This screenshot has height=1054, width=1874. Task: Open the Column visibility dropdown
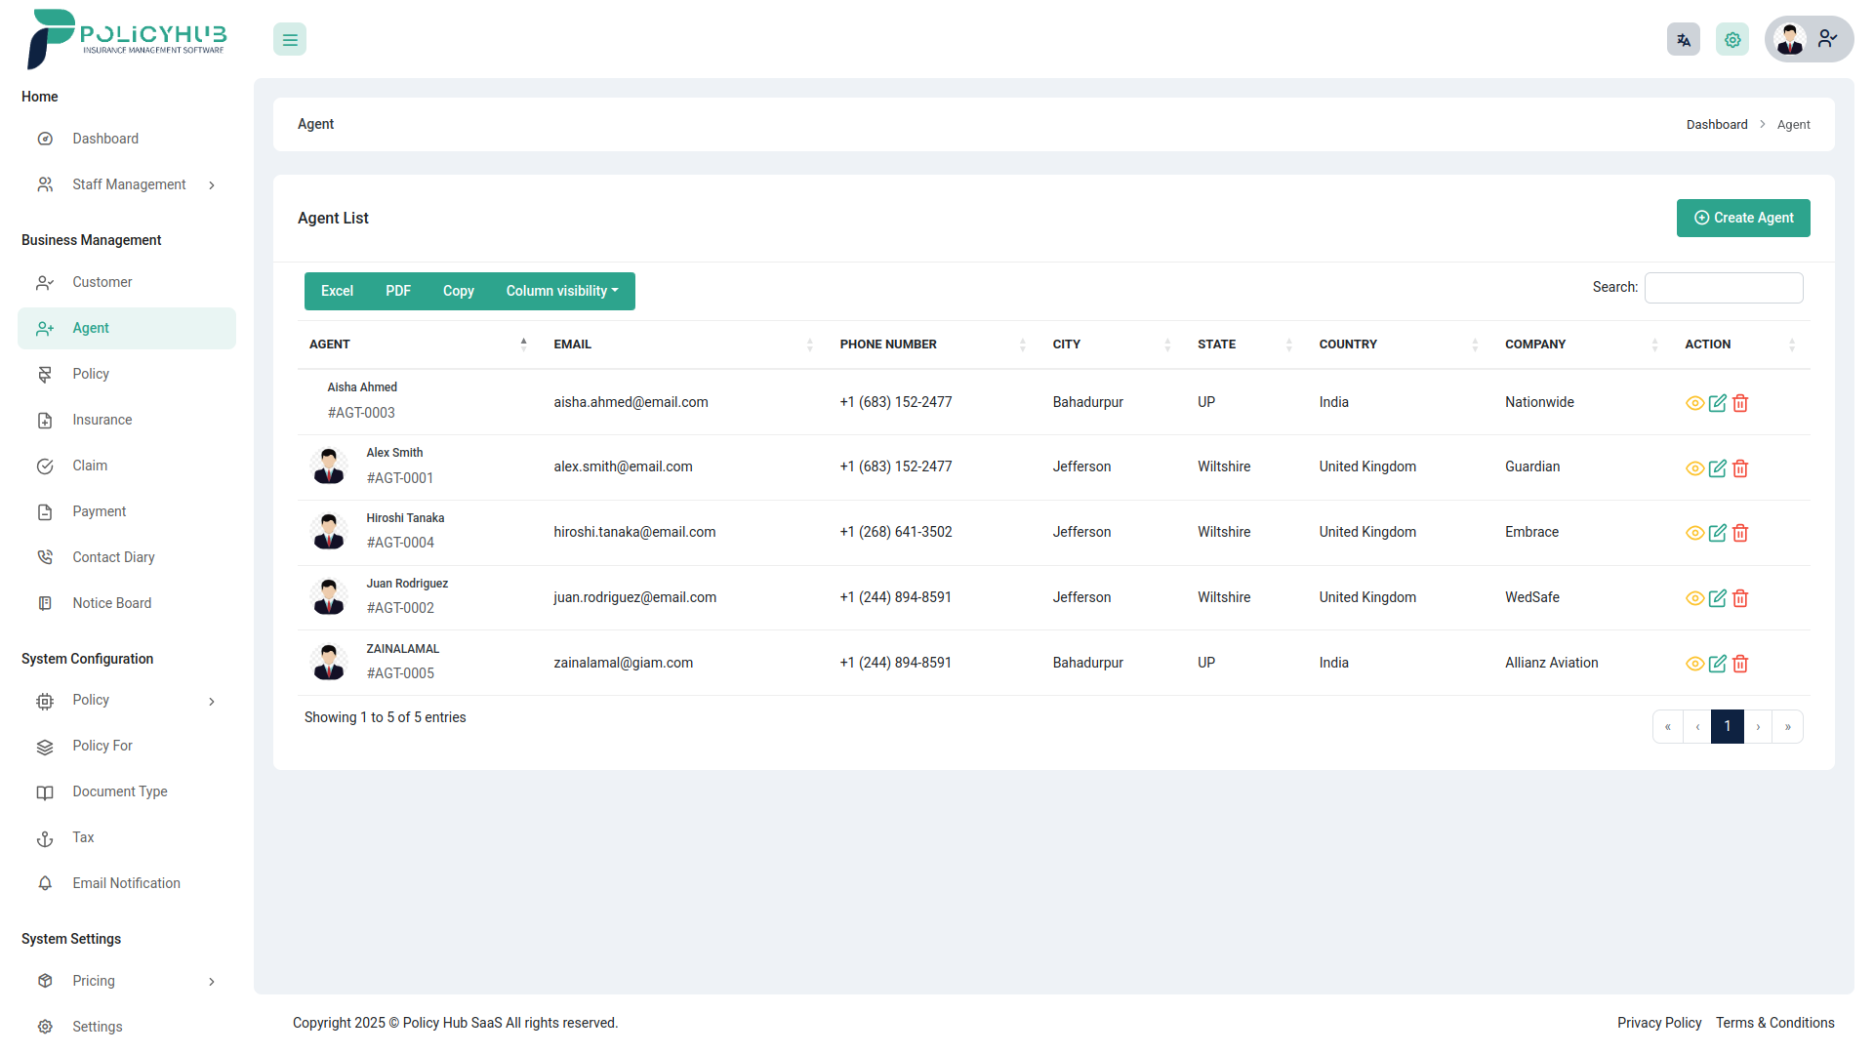point(561,291)
